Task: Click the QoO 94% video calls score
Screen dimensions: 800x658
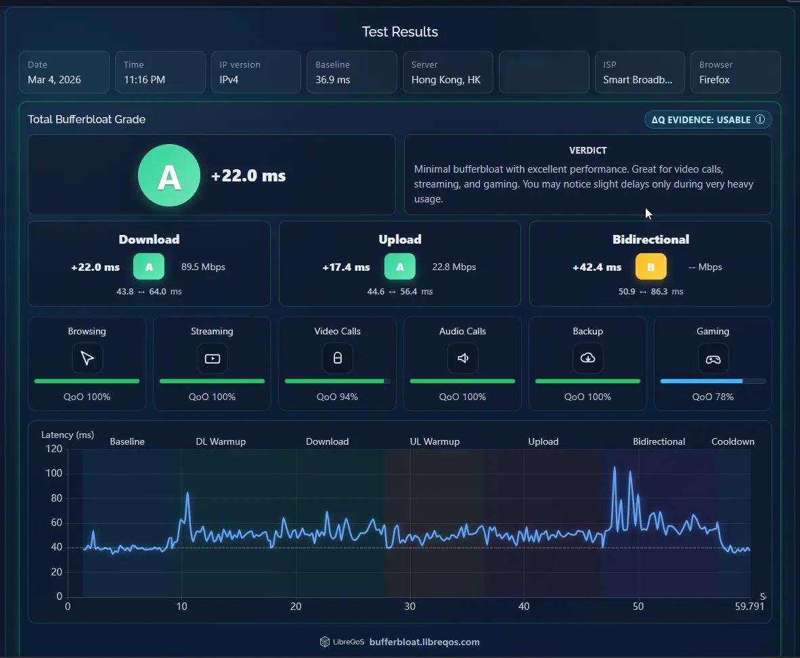Action: (x=337, y=397)
